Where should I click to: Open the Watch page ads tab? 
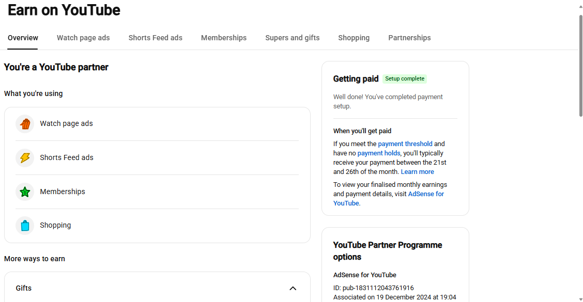pos(83,38)
